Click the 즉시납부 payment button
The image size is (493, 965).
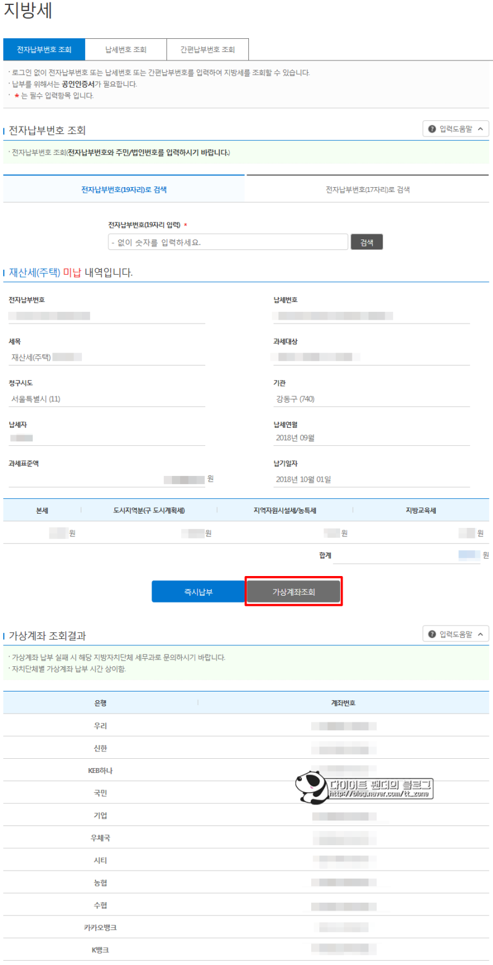click(x=198, y=591)
